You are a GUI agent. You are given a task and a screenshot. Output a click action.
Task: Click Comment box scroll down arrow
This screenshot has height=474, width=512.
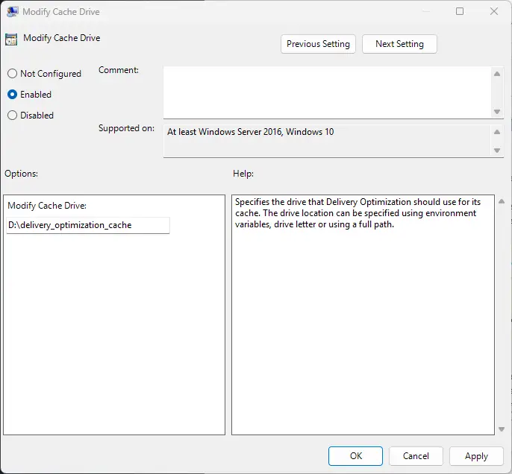click(x=497, y=112)
